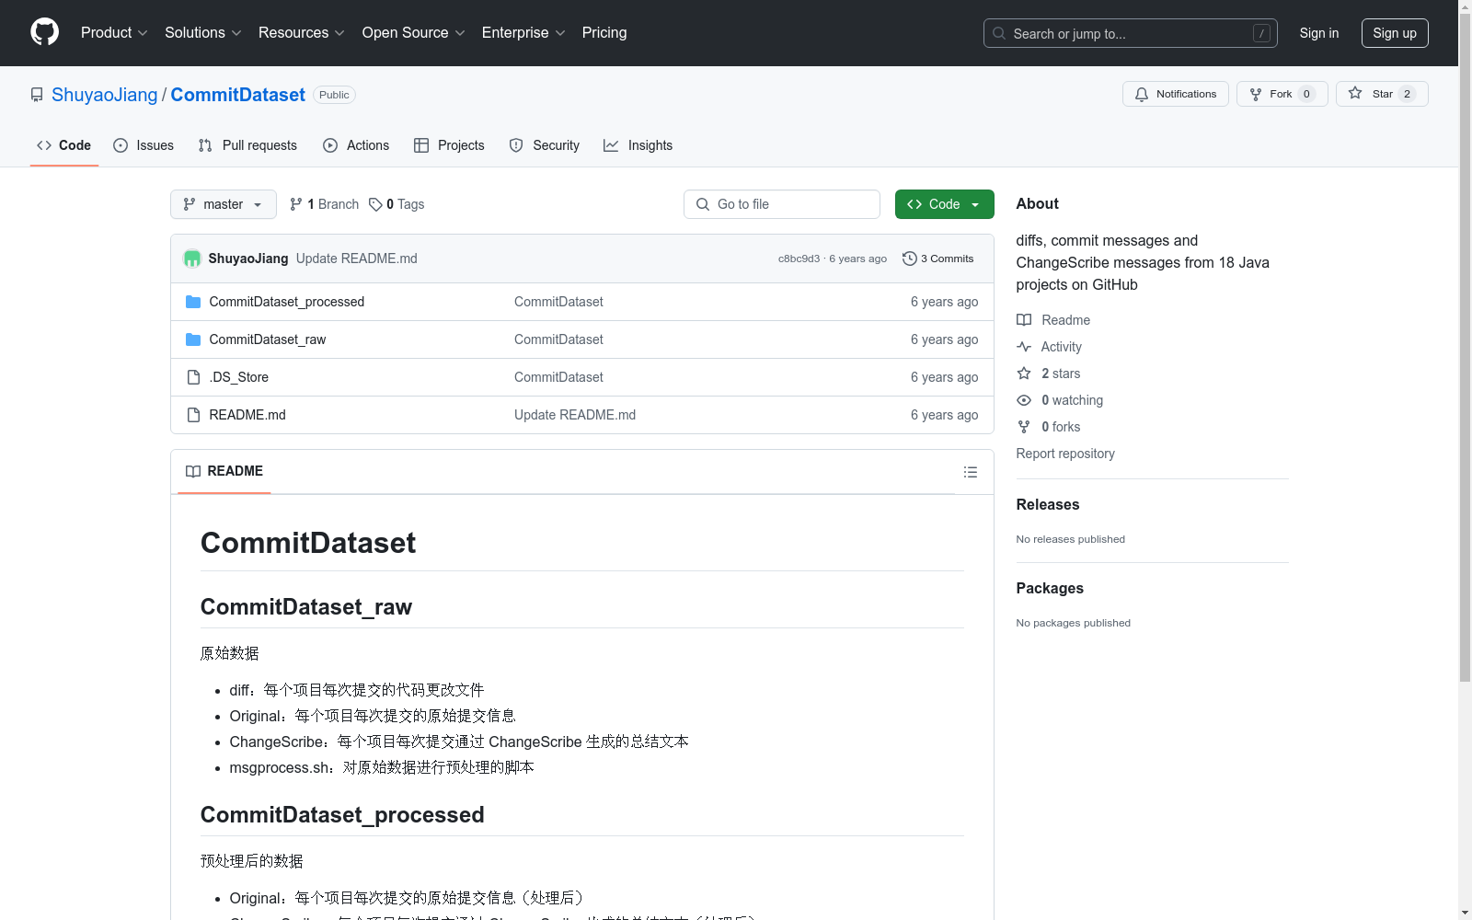Focus the Go to file input
Screen dimensions: 1472x920
(x=782, y=204)
